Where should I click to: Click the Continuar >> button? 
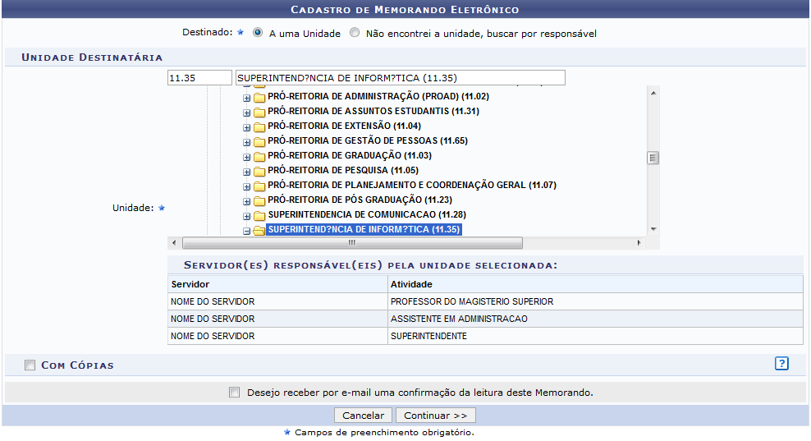click(435, 416)
